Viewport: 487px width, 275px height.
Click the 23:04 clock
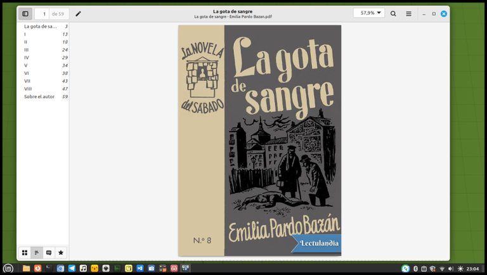(x=472, y=269)
